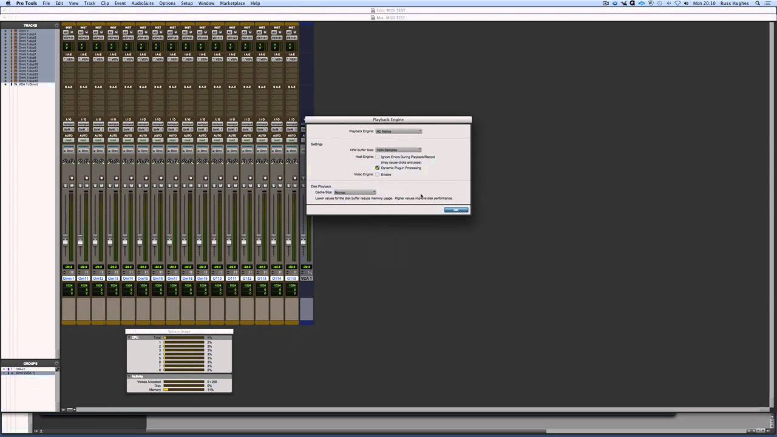This screenshot has height=437, width=777.
Task: Uncheck Dynamic Plug-in Processing
Action: click(x=378, y=168)
